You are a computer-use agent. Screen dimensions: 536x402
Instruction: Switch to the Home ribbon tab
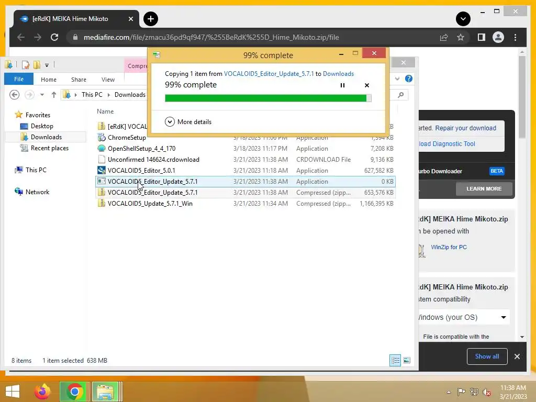click(x=49, y=80)
